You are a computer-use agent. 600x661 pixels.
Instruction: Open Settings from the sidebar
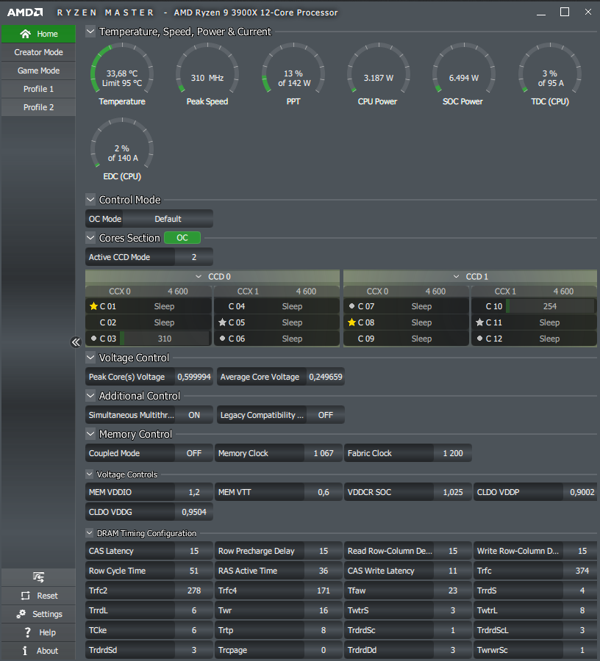click(38, 614)
